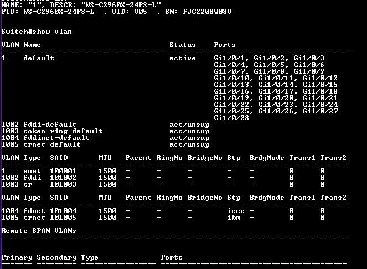Click SAID value '101004'
Image resolution: width=367 pixels, height=269 pixels.
tap(63, 211)
